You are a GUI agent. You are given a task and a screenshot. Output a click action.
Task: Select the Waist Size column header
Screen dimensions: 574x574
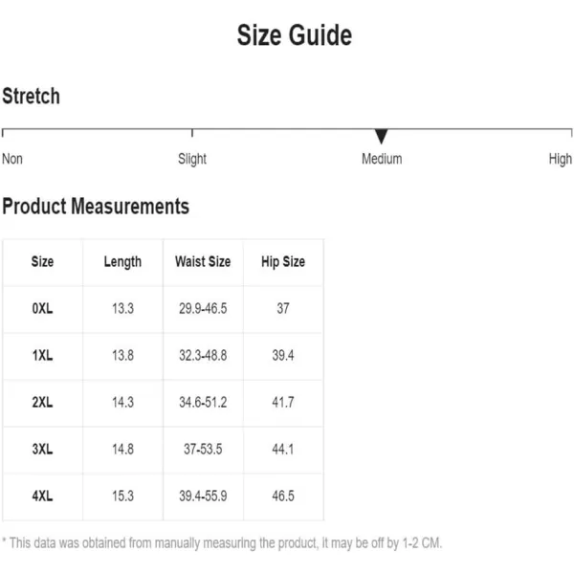[203, 262]
